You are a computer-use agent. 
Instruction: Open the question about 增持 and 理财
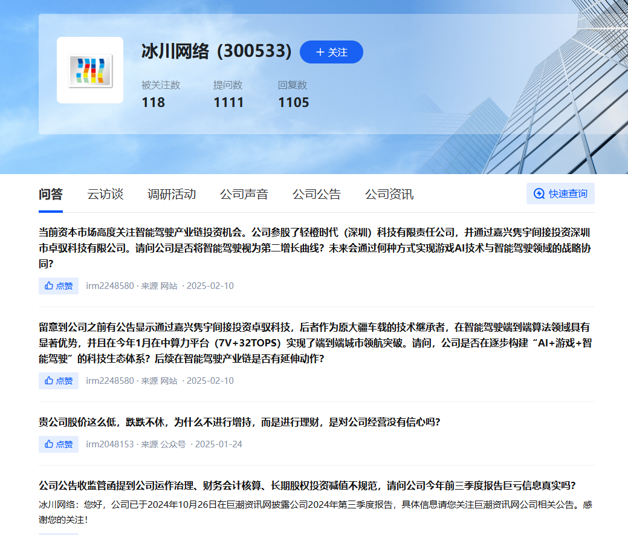tap(239, 422)
